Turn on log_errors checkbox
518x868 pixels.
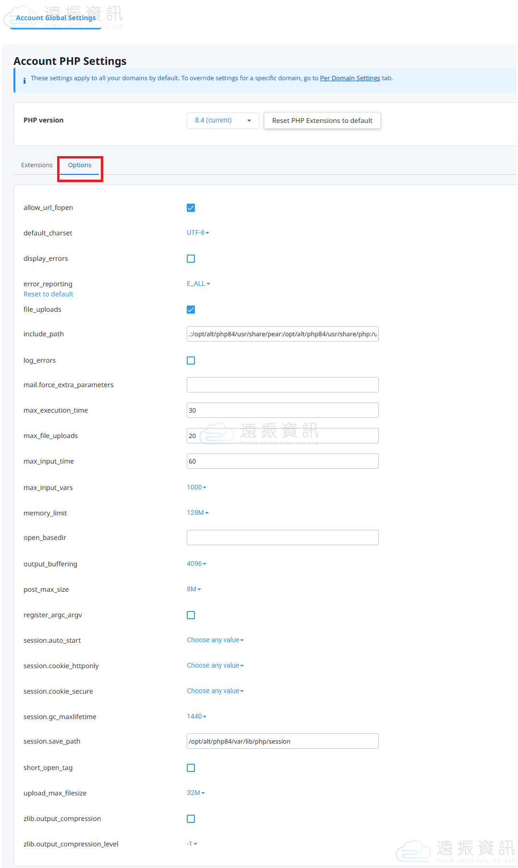(191, 360)
